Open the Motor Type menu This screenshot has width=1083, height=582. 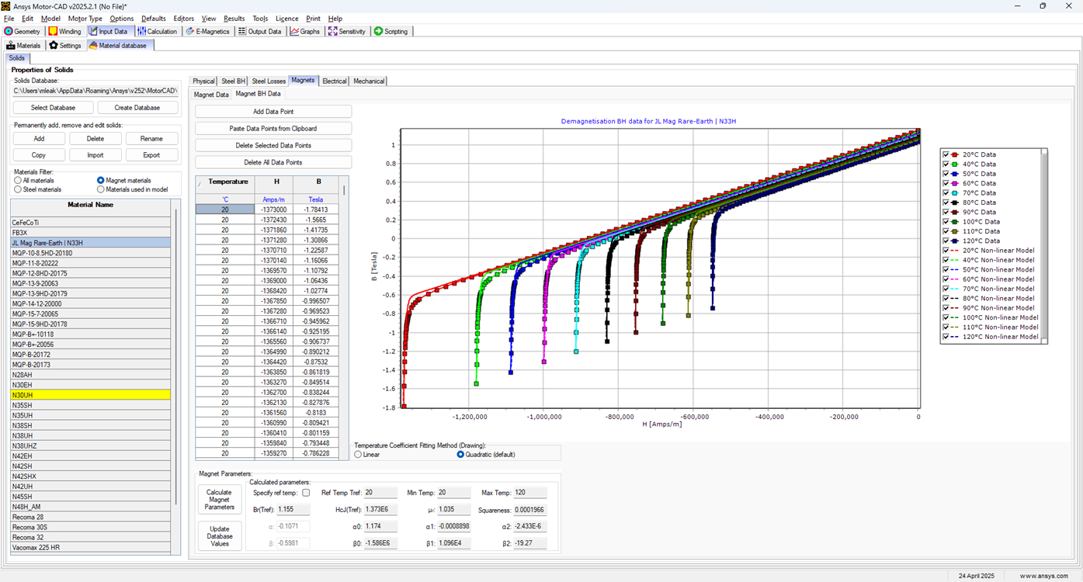(x=85, y=18)
